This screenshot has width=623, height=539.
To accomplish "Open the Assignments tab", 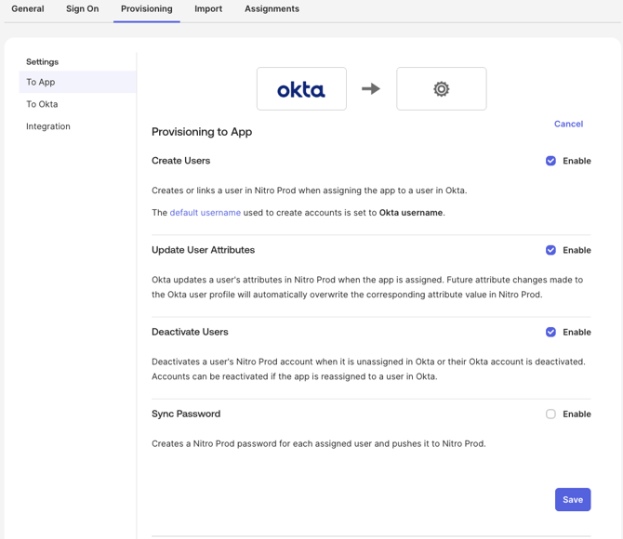I will tap(272, 8).
